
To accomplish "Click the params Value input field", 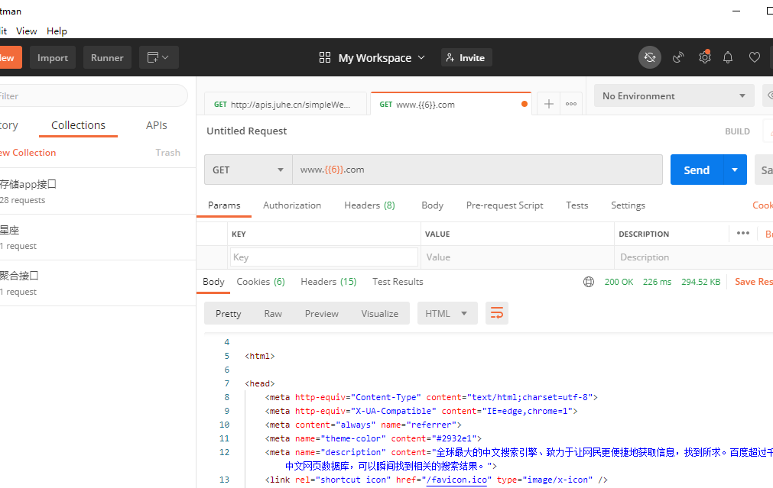I will pyautogui.click(x=517, y=257).
